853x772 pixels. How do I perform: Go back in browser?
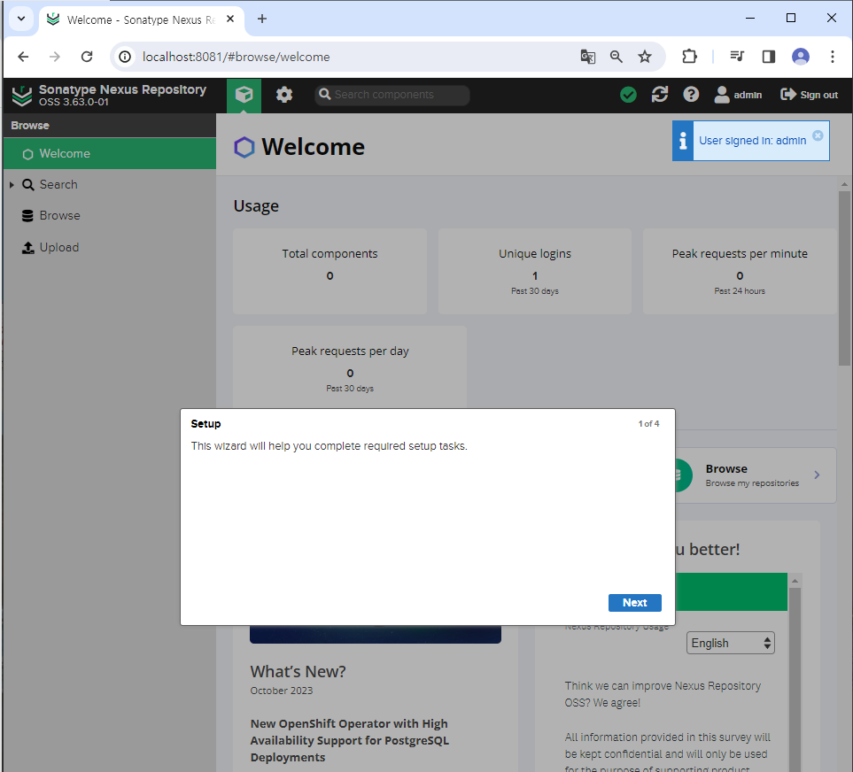[x=23, y=57]
